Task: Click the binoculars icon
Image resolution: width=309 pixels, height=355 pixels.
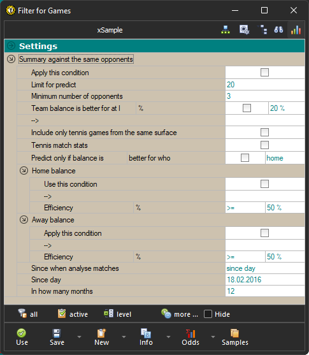Action: point(278,30)
